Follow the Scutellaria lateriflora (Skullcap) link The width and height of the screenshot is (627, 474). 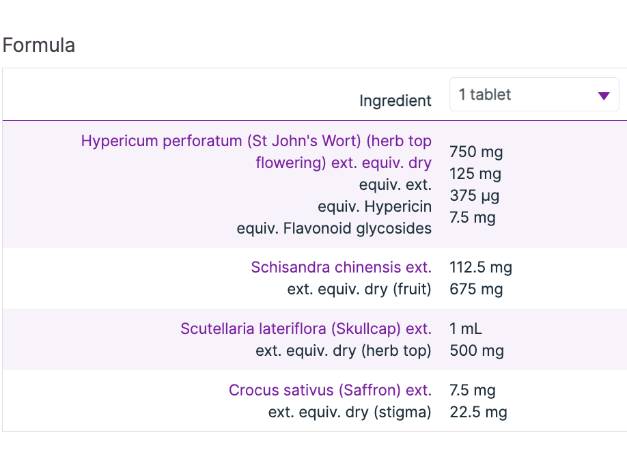tap(305, 329)
